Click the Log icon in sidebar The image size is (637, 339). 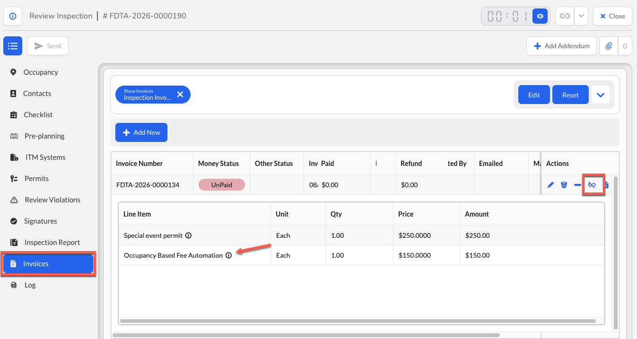tap(14, 285)
